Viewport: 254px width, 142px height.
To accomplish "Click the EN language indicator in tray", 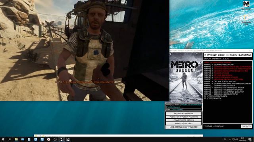I will pos(225,139).
